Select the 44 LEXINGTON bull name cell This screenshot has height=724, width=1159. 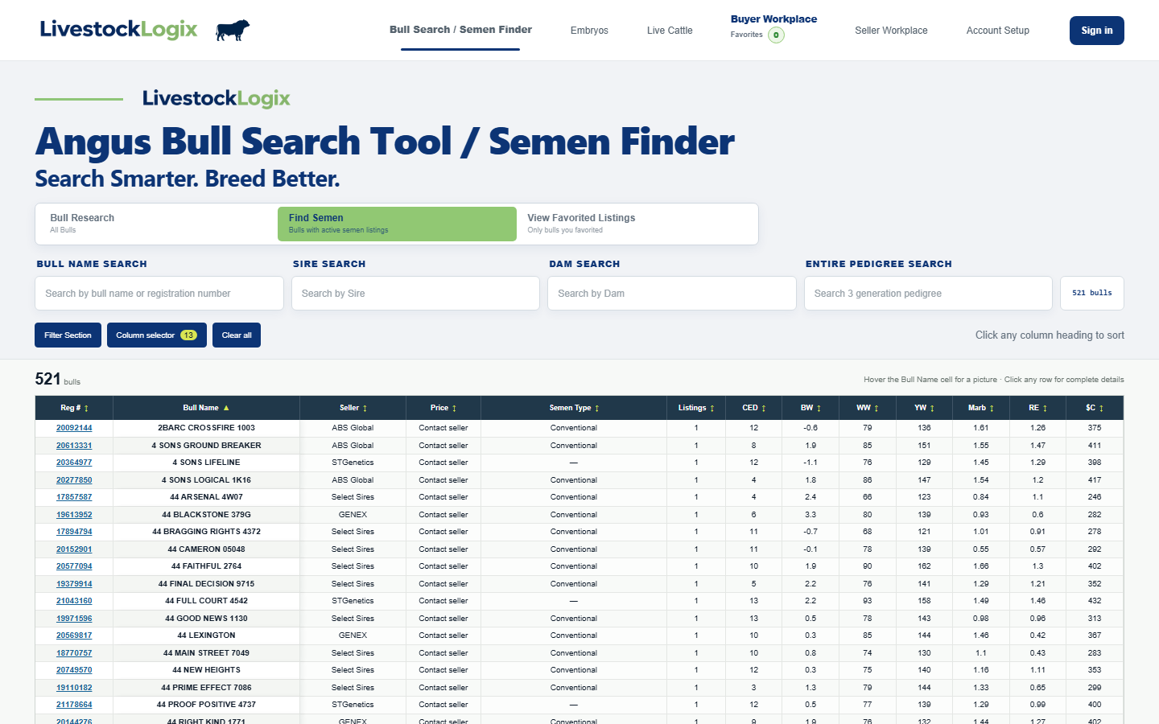(206, 636)
